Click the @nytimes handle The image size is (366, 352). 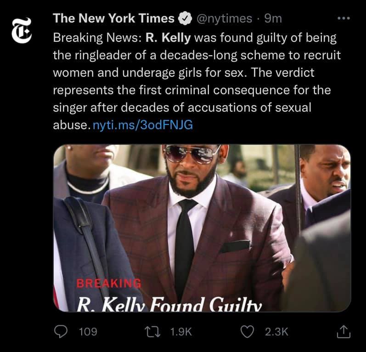(224, 18)
